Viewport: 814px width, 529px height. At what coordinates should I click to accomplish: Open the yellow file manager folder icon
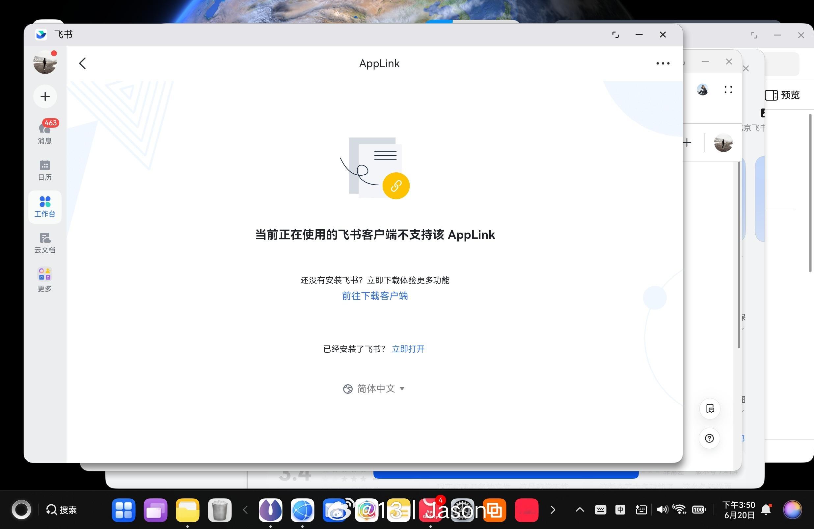[187, 510]
